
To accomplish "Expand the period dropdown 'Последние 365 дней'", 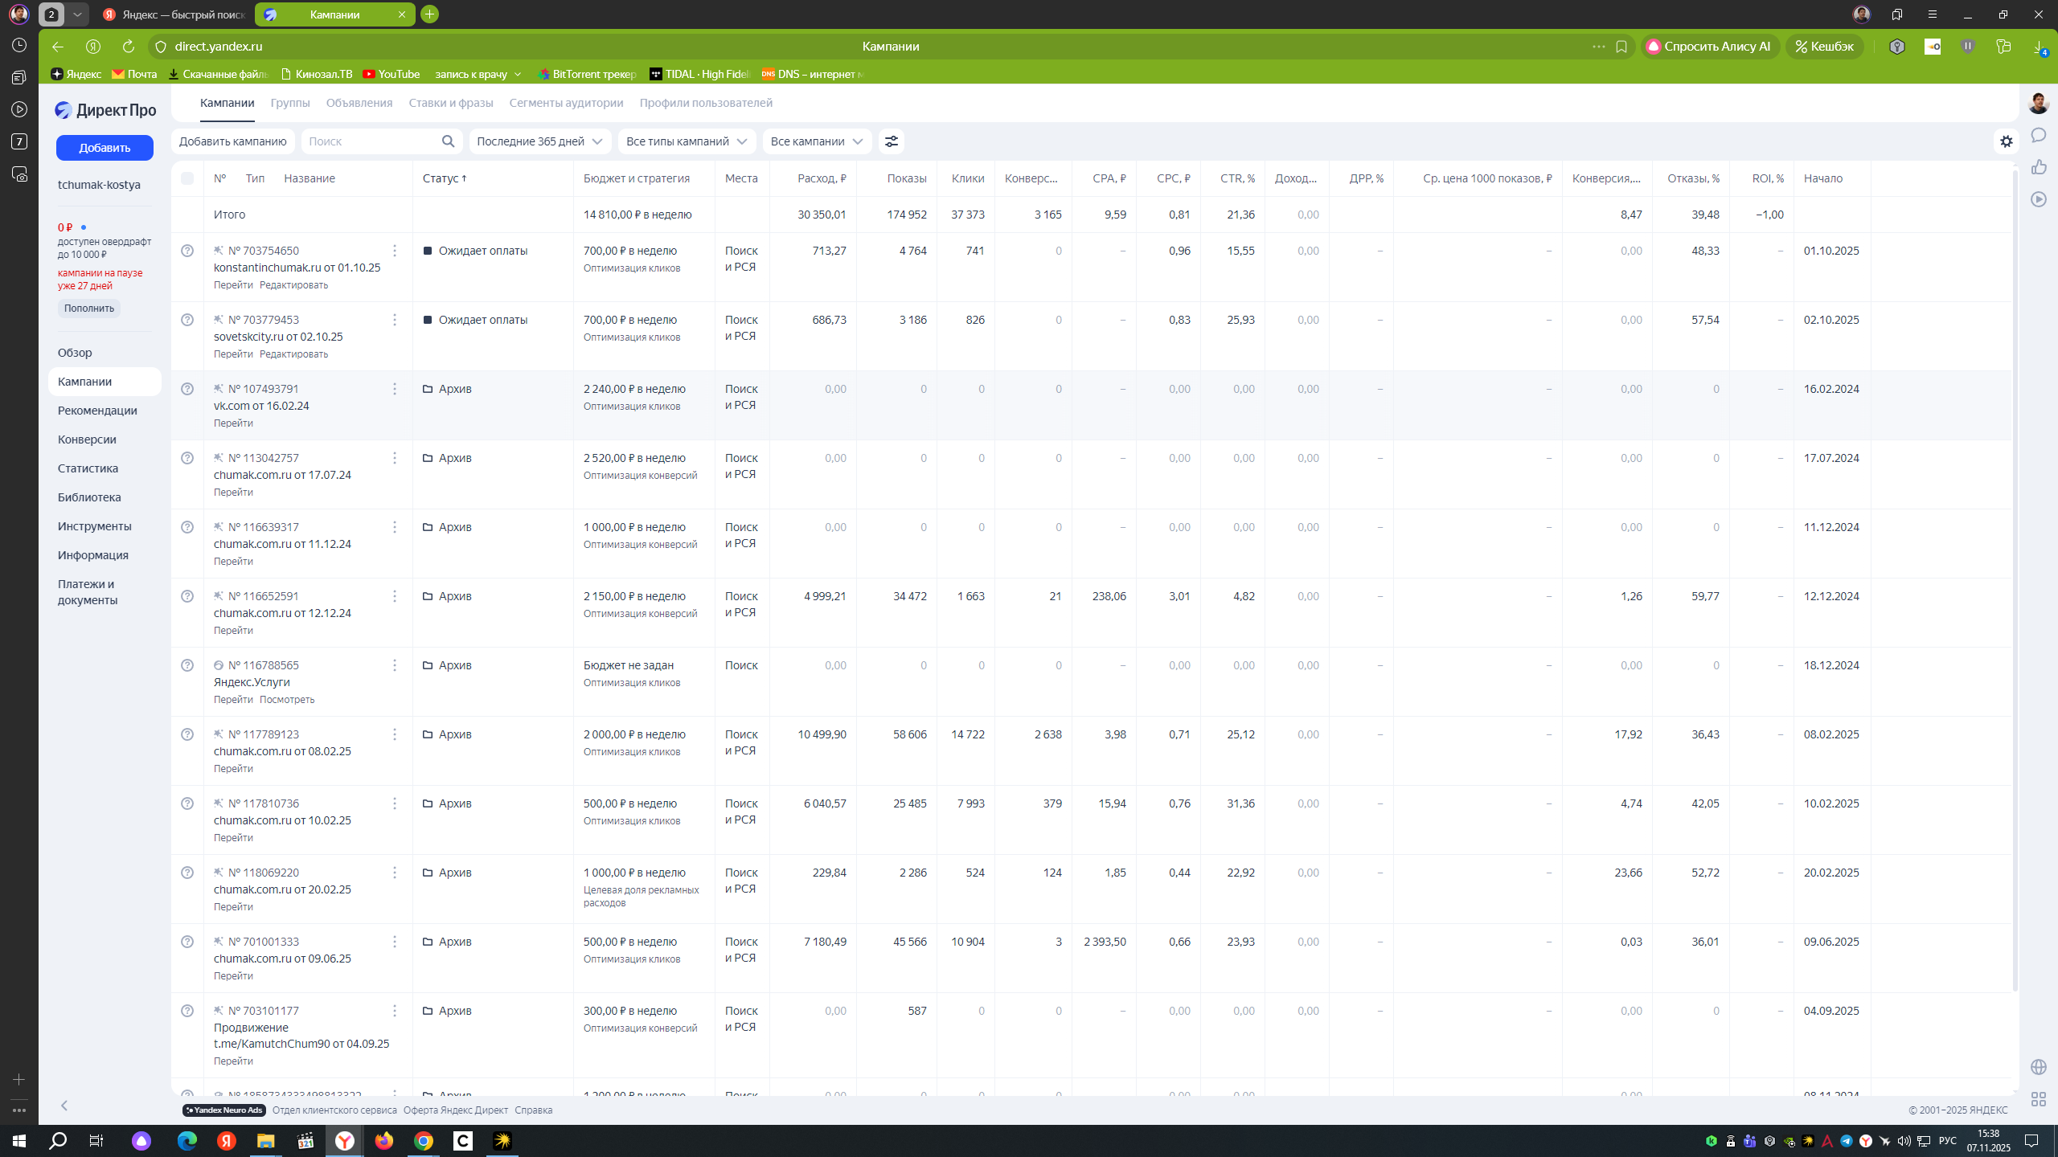I will 540,141.
